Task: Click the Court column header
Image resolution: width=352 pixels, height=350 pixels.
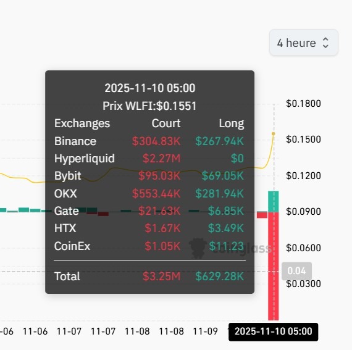Action: [x=166, y=123]
